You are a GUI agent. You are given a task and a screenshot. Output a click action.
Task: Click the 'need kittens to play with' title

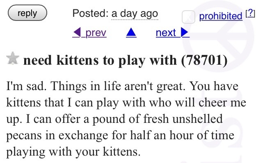tap(100, 60)
